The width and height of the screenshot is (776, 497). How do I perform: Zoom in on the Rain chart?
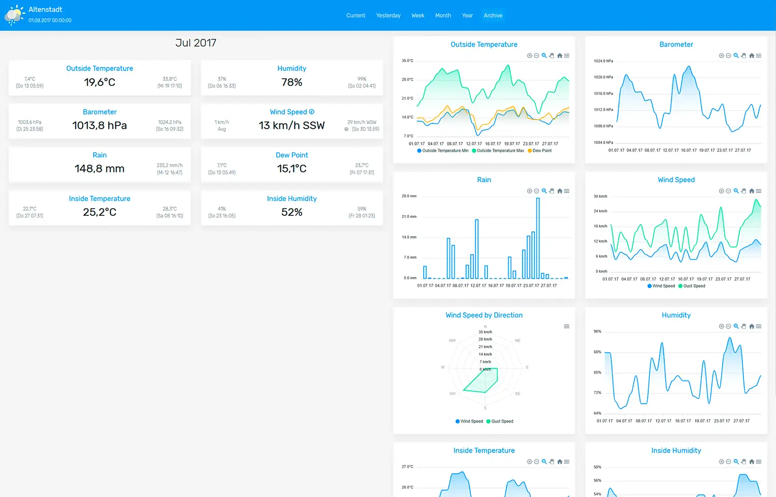529,191
